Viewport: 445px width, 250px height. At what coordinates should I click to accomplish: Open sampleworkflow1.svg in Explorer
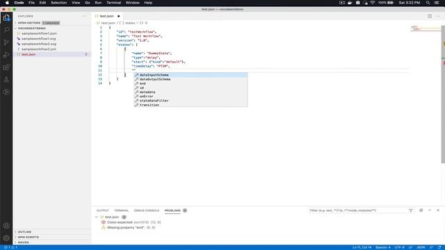click(39, 39)
